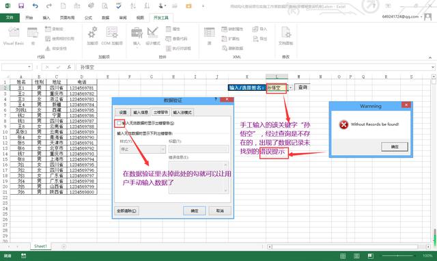437x261 pixels.
Task: Switch to the 公式 Formulas tab
Action: point(88,18)
